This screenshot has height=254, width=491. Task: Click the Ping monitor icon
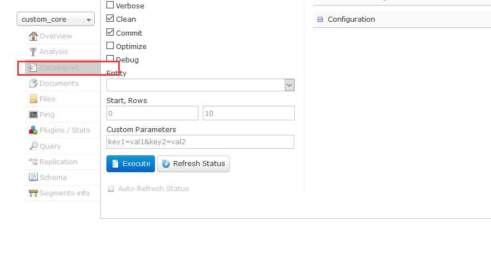pos(33,115)
